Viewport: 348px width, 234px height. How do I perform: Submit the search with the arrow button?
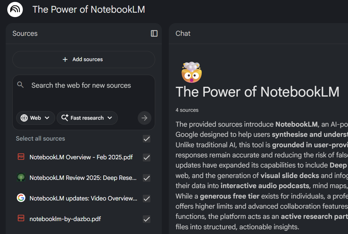point(144,118)
